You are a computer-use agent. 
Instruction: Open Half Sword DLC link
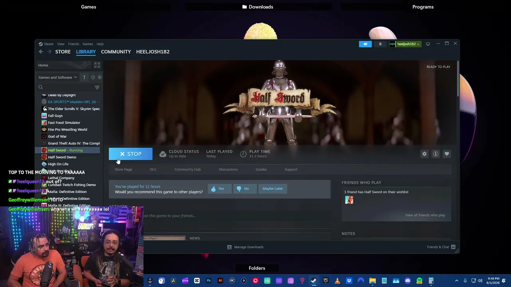pos(153,169)
